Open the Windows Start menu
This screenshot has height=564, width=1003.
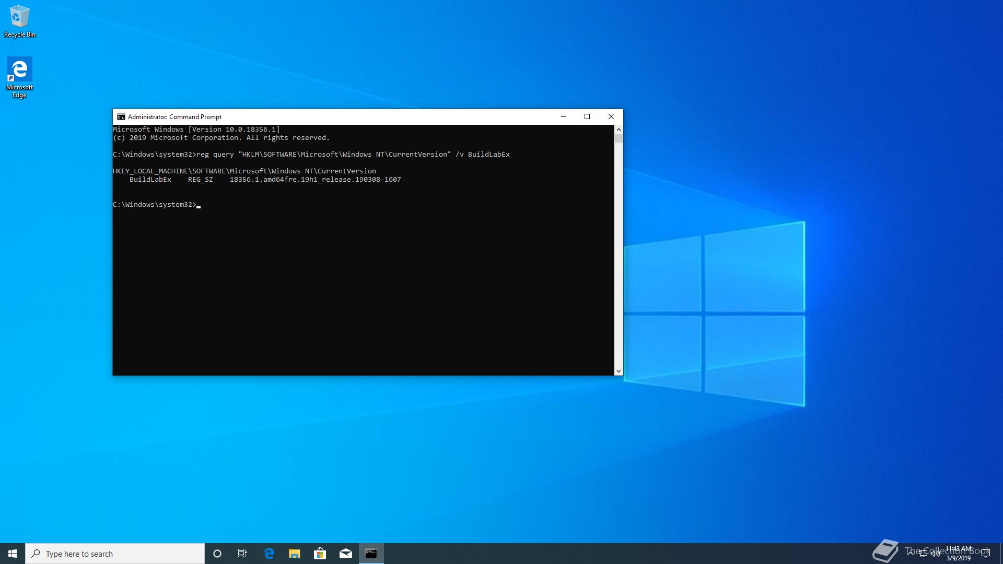pyautogui.click(x=13, y=554)
